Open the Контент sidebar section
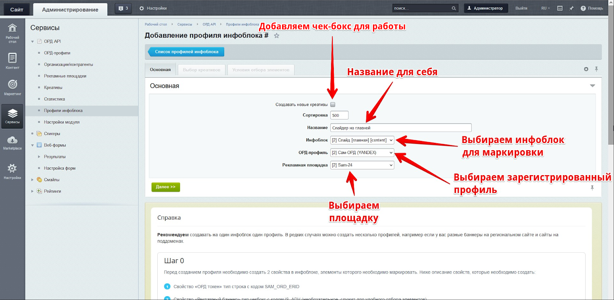Screen dimensions: 614x300 (12, 61)
